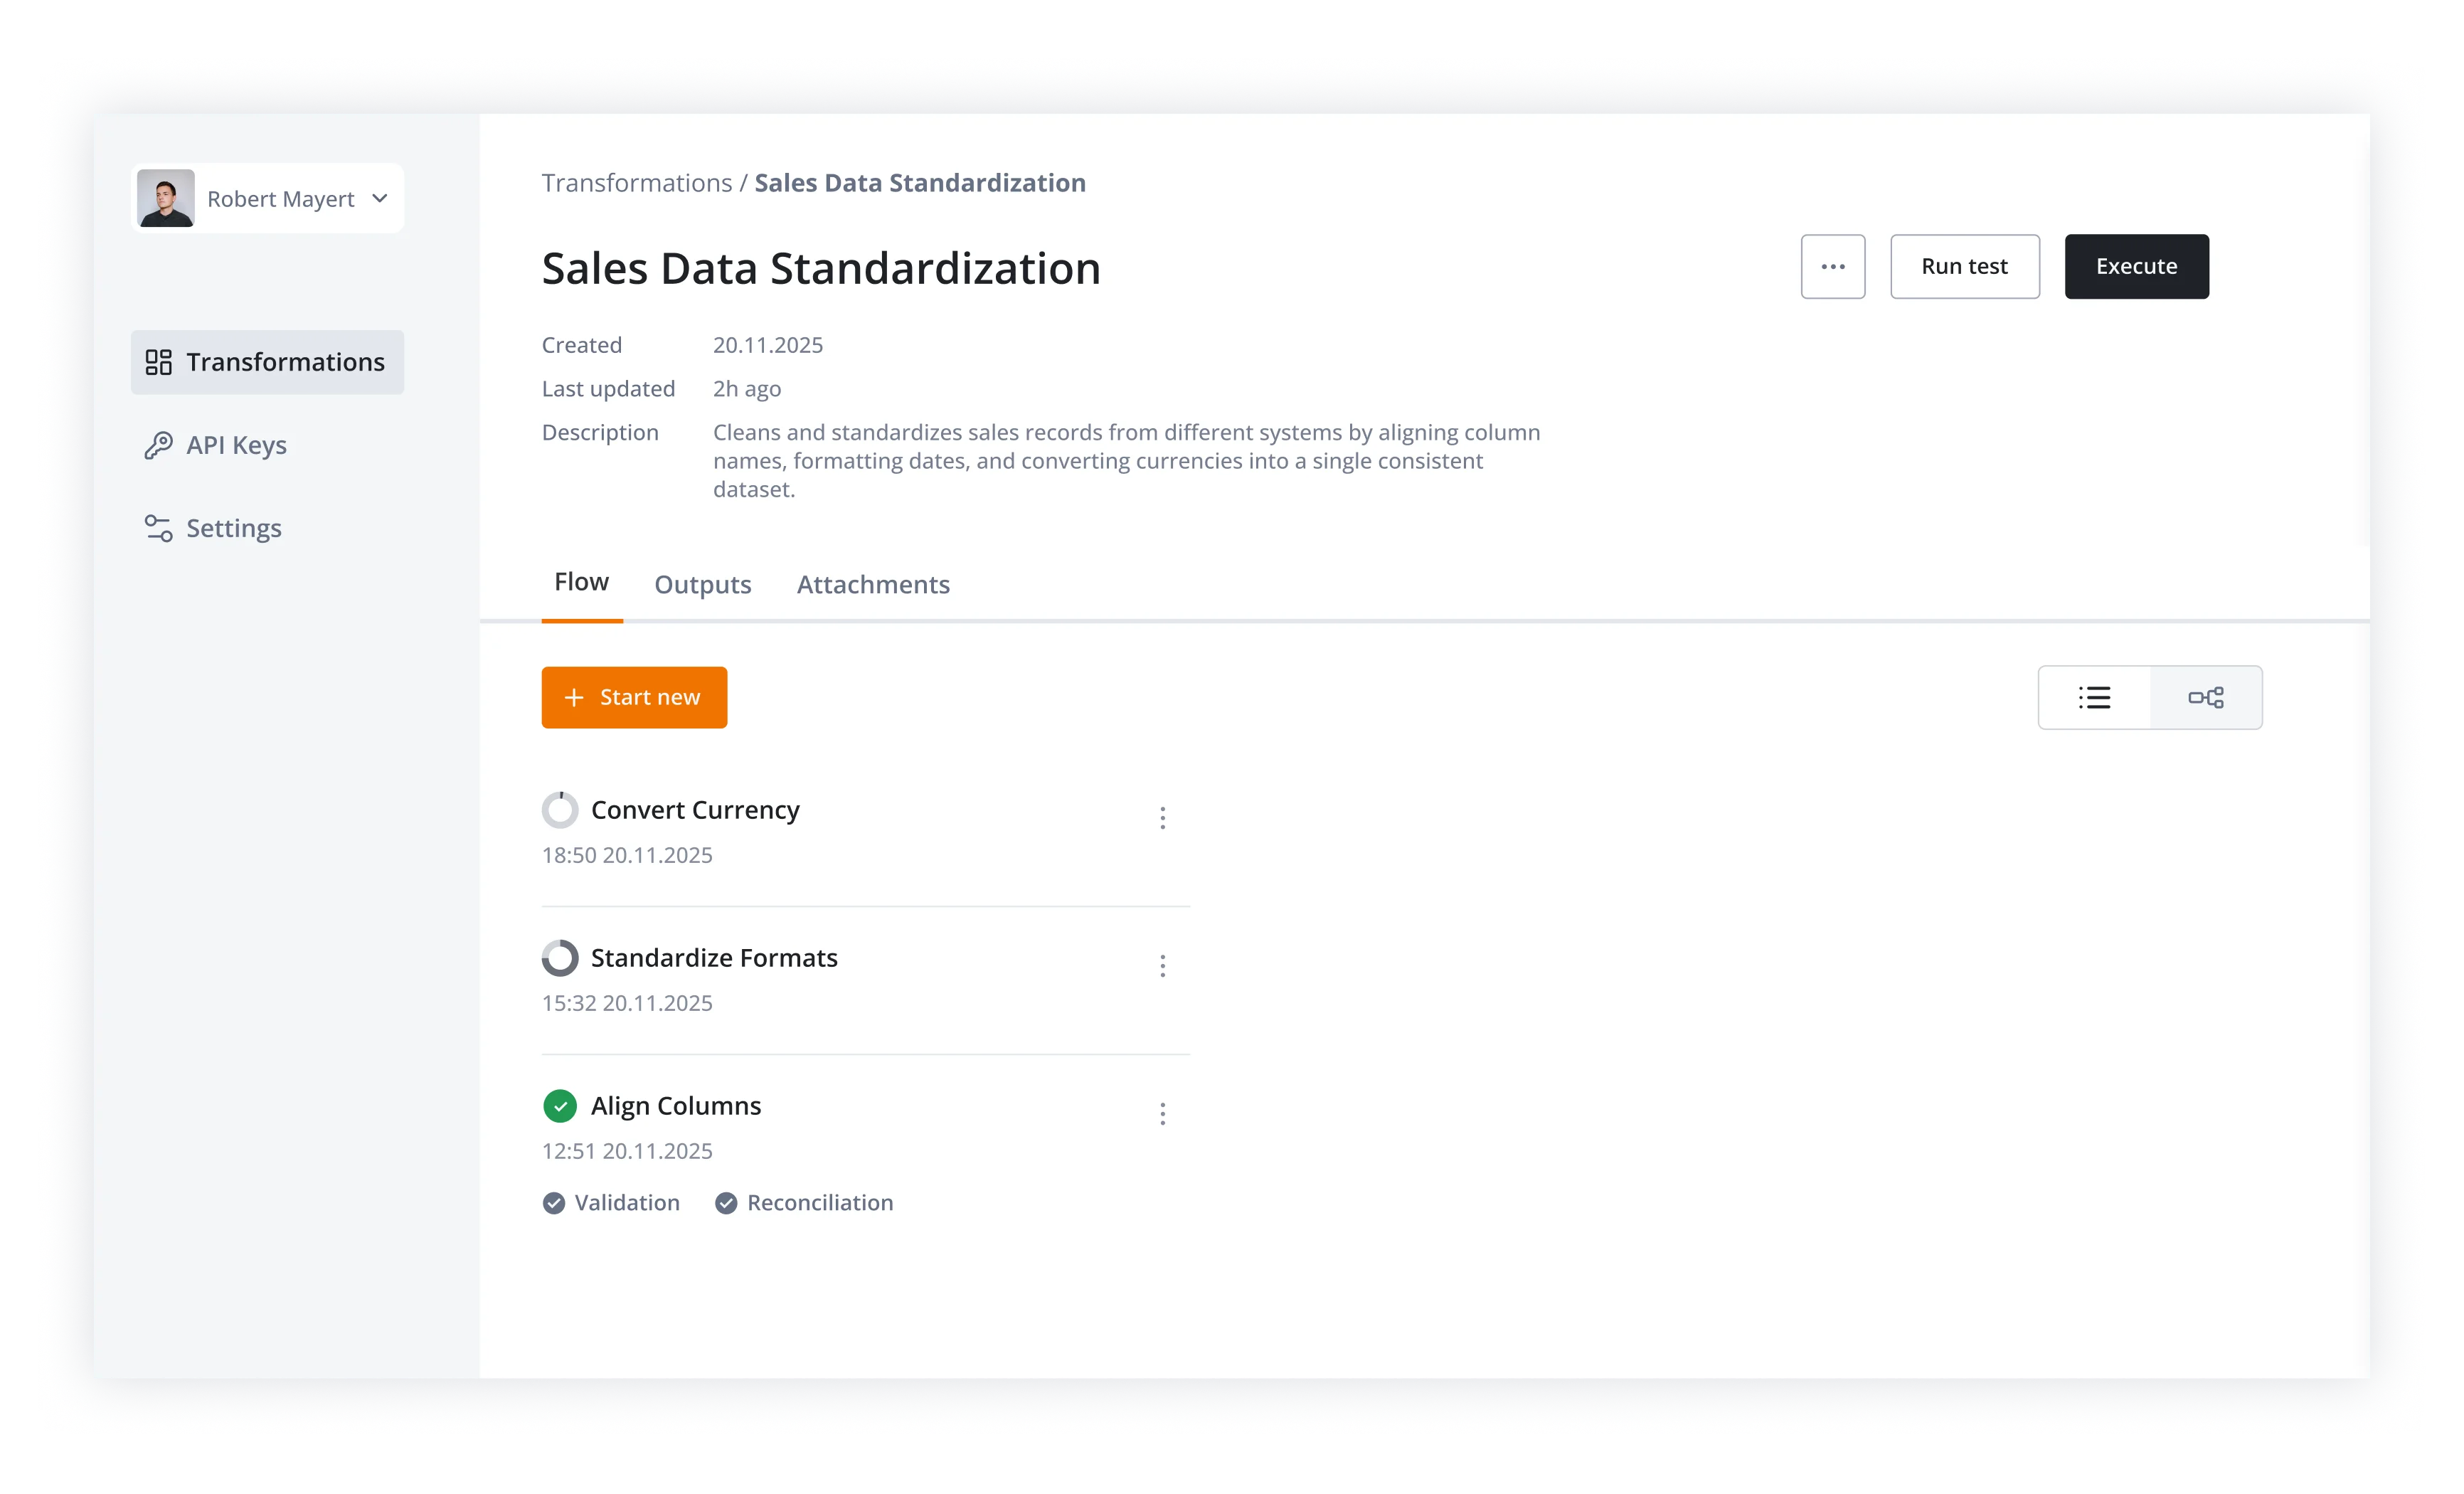The image size is (2464, 1494).
Task: Click plus icon on Start new button
Action: click(x=574, y=698)
